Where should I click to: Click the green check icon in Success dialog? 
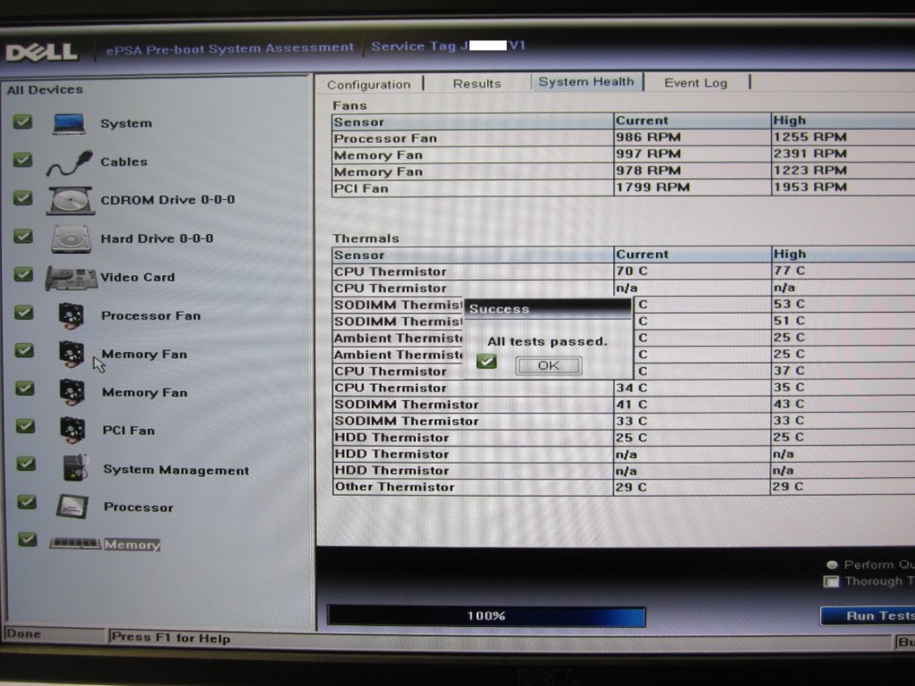tap(486, 362)
